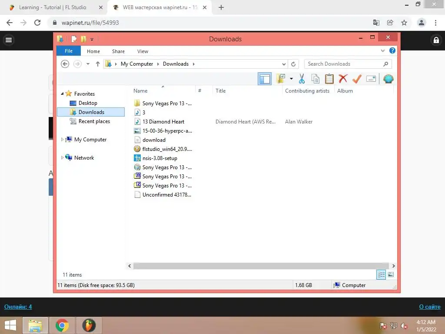Select Desktop in the navigation pane
Screen dimensions: 445x334
pos(88,103)
